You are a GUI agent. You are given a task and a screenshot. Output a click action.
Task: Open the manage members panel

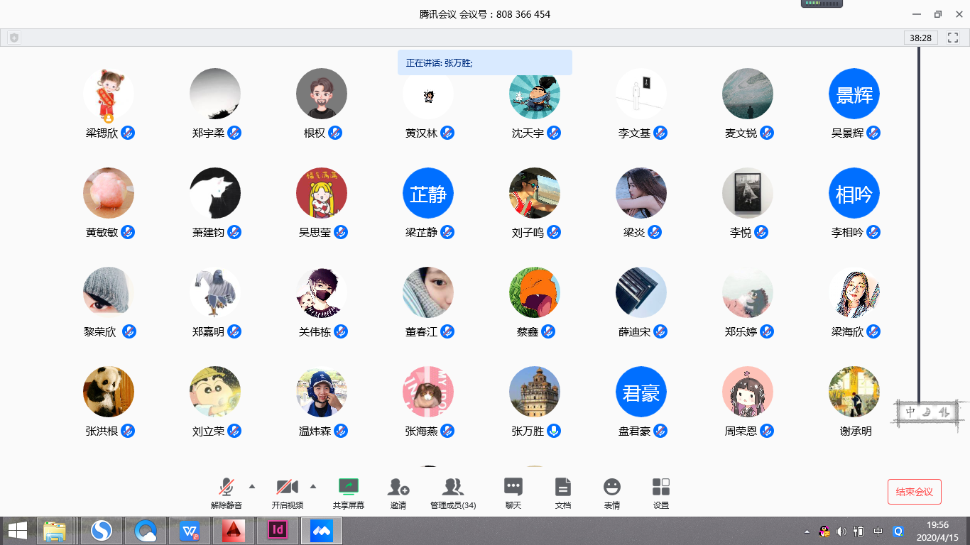click(x=453, y=493)
